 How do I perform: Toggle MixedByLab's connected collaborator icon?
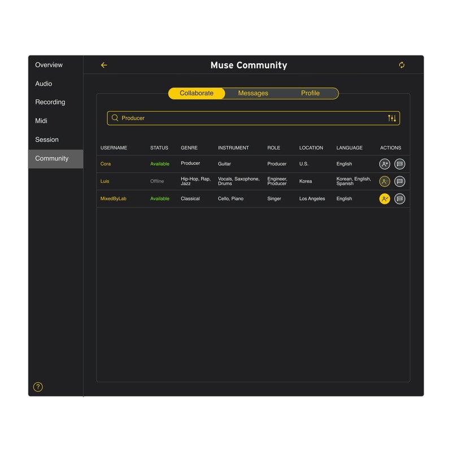(x=385, y=199)
